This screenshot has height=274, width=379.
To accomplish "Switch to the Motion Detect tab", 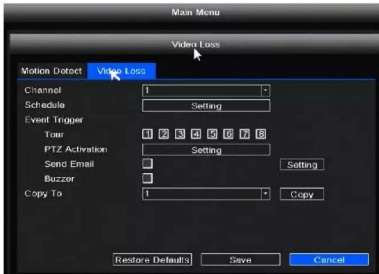I will (x=51, y=71).
